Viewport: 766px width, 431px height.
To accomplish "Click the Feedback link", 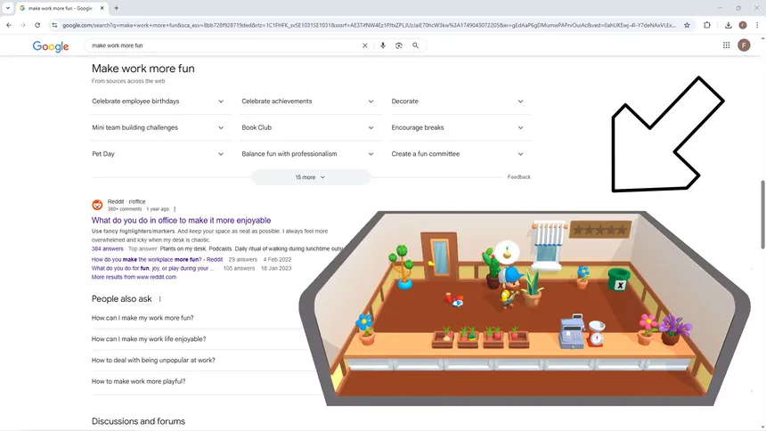I will 518,177.
